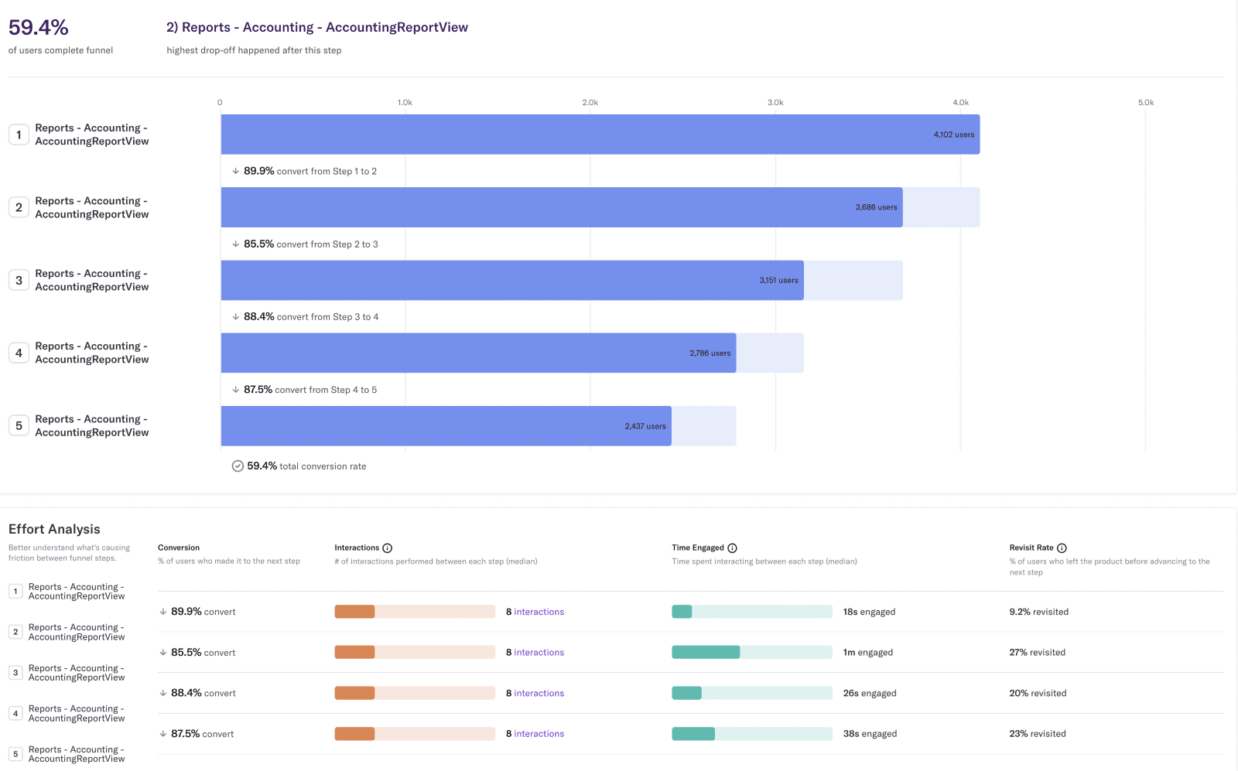Click the Revisit Rate info icon
This screenshot has height=771, width=1238.
pos(1062,548)
